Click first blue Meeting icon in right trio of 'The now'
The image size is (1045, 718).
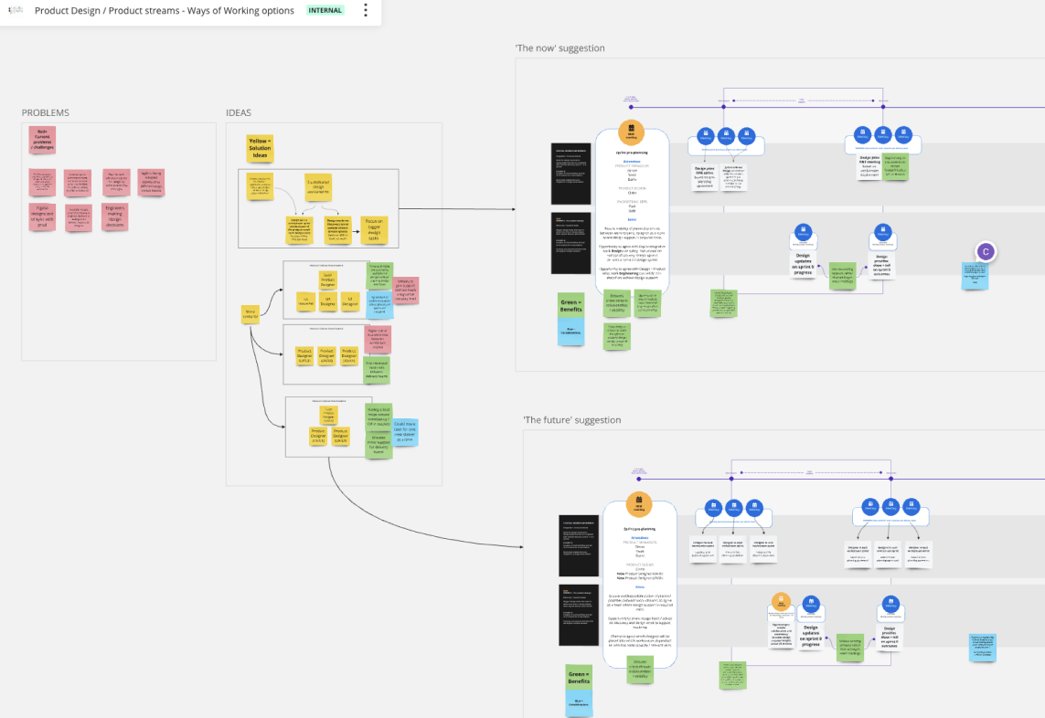pos(862,134)
